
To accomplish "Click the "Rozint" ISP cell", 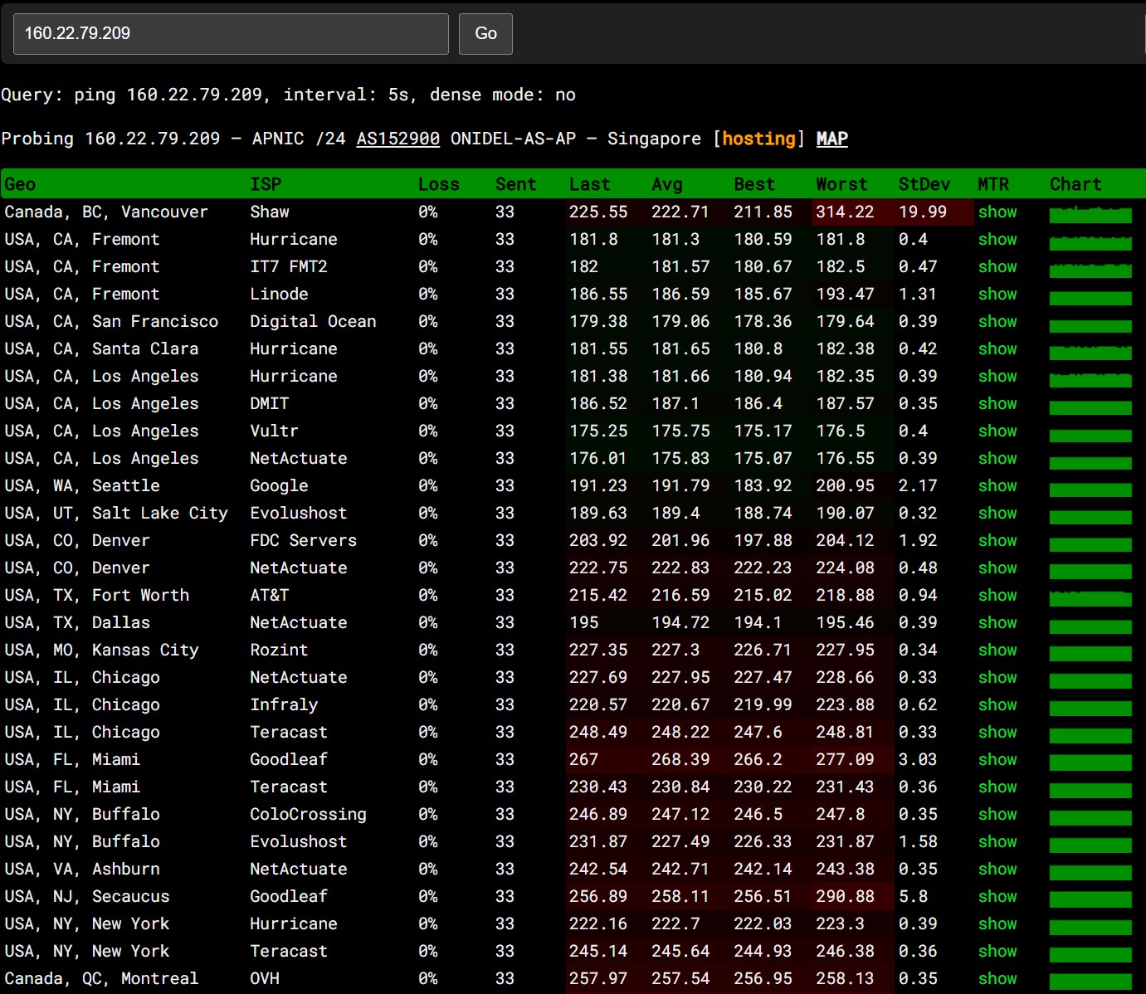I will [279, 650].
